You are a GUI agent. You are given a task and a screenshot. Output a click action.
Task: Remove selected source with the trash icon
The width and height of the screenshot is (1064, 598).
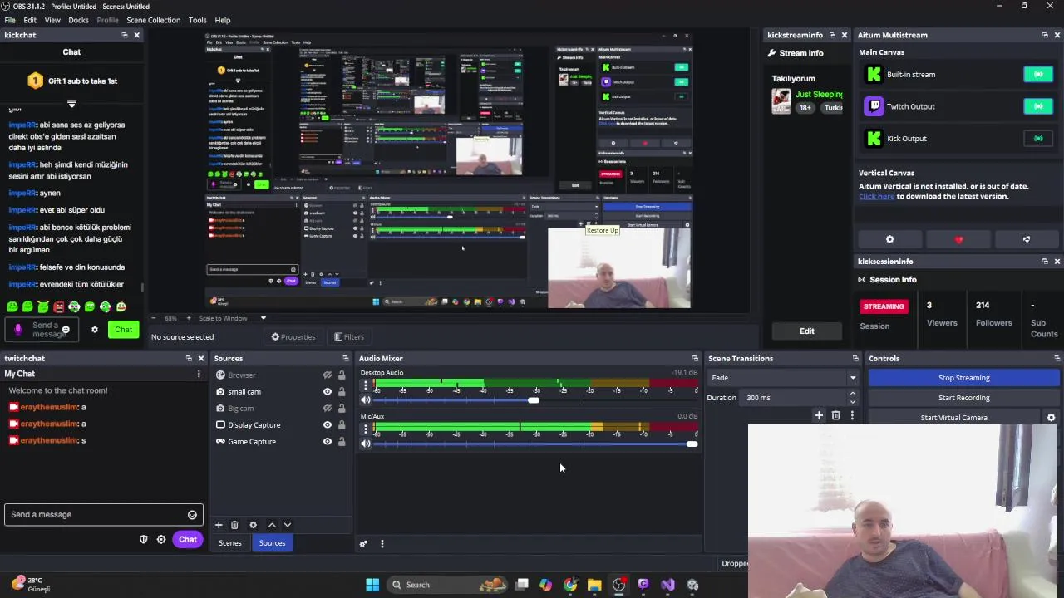(x=234, y=525)
